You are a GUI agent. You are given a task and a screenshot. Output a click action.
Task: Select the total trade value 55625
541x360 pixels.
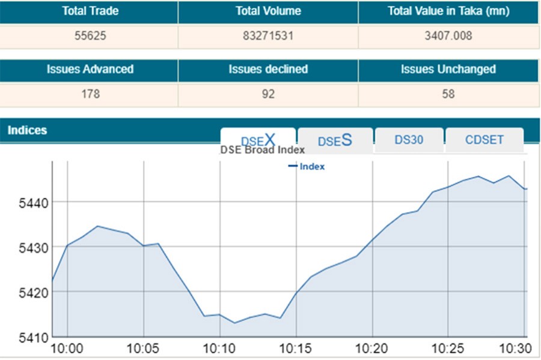coord(90,36)
